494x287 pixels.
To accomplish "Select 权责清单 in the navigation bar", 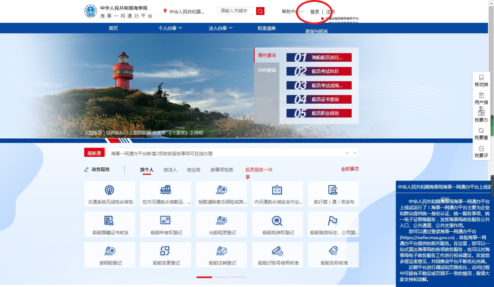I will point(267,28).
